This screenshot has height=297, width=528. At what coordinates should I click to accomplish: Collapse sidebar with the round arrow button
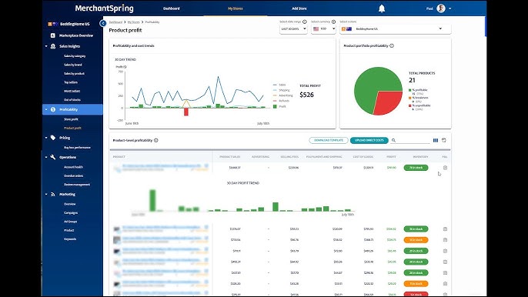click(x=103, y=23)
